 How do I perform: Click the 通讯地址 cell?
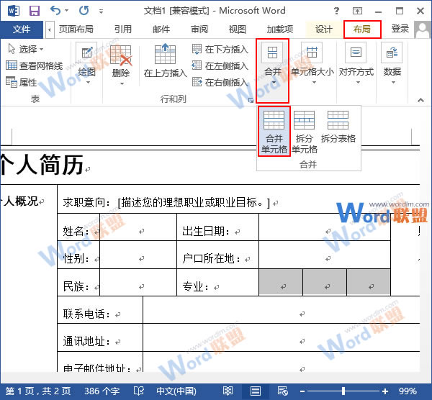pyautogui.click(x=100, y=337)
